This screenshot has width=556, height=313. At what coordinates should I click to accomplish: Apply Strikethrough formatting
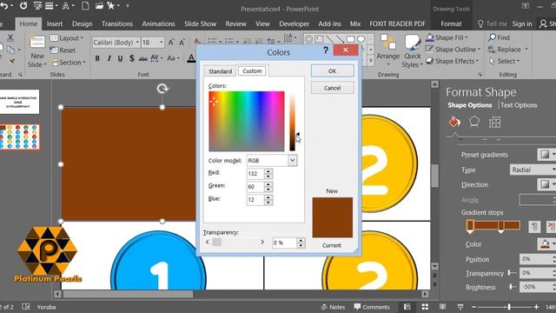[x=142, y=58]
